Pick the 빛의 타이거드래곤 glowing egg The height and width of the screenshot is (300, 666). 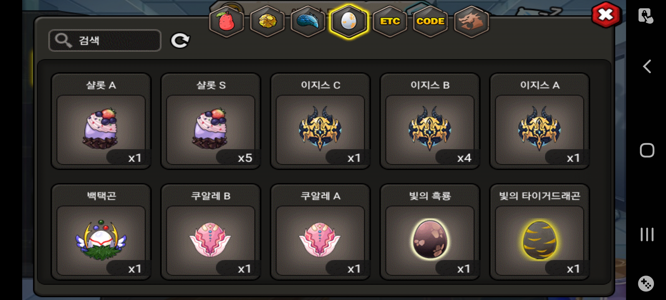point(539,232)
